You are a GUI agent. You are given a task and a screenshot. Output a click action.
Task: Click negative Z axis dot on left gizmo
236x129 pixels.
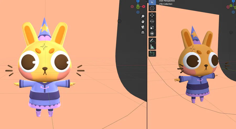138,12
